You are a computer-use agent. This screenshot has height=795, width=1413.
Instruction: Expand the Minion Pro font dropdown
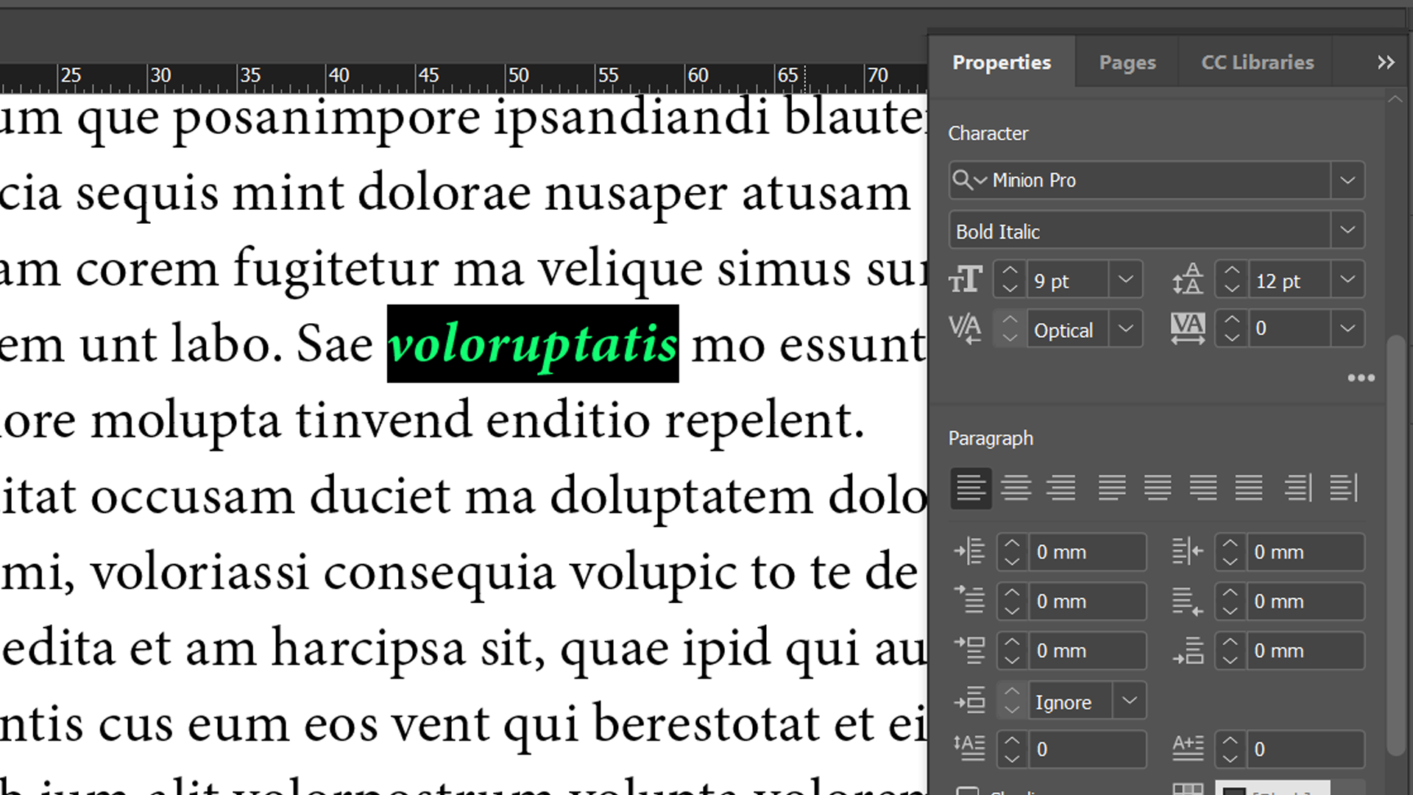[x=1348, y=180]
